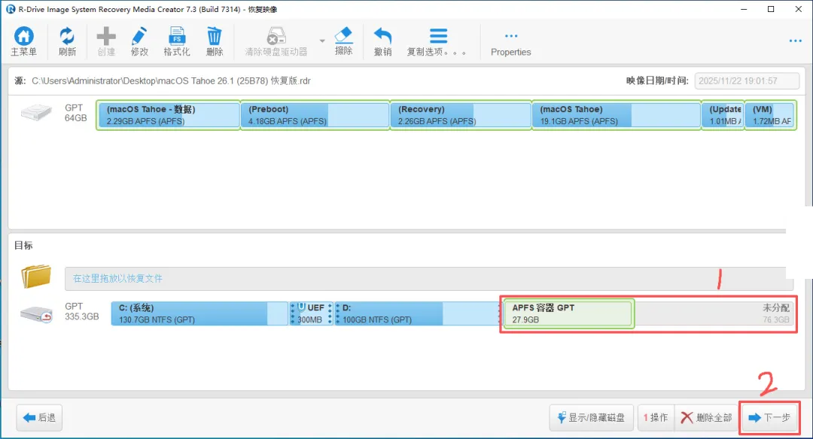The image size is (813, 439).
Task: Select the source macOS Tahoe - 数据 partition
Action: pyautogui.click(x=169, y=115)
